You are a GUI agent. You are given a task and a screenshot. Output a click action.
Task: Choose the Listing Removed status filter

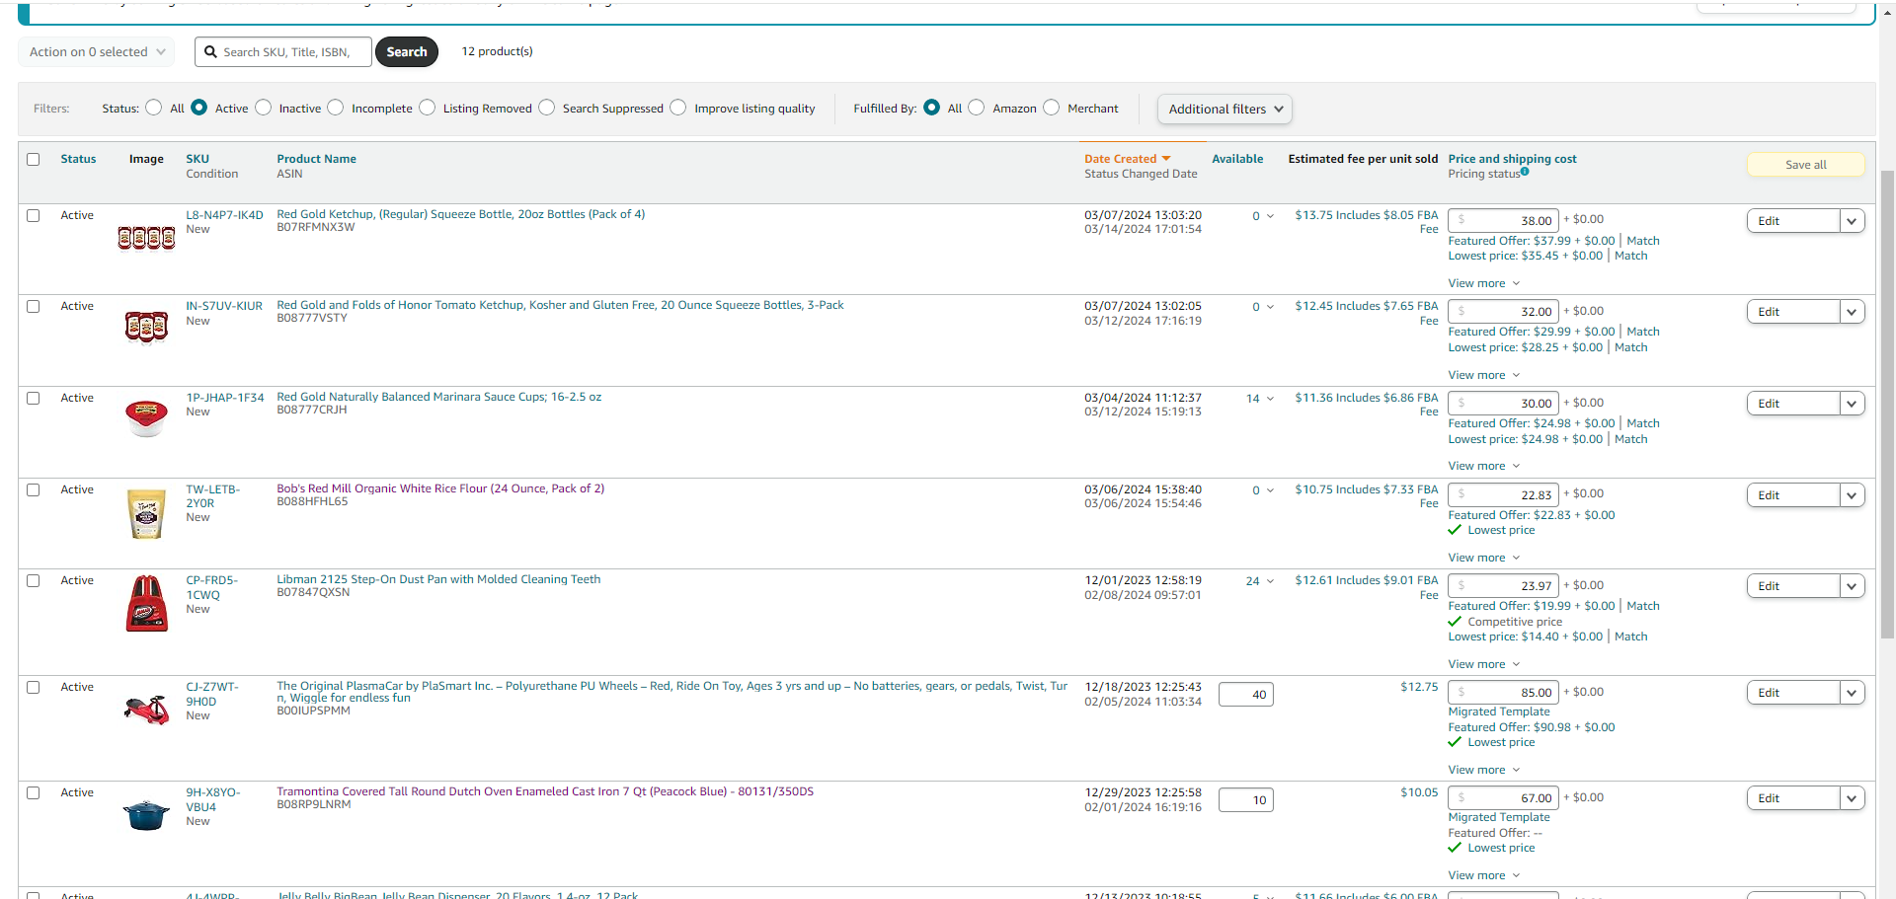[428, 108]
